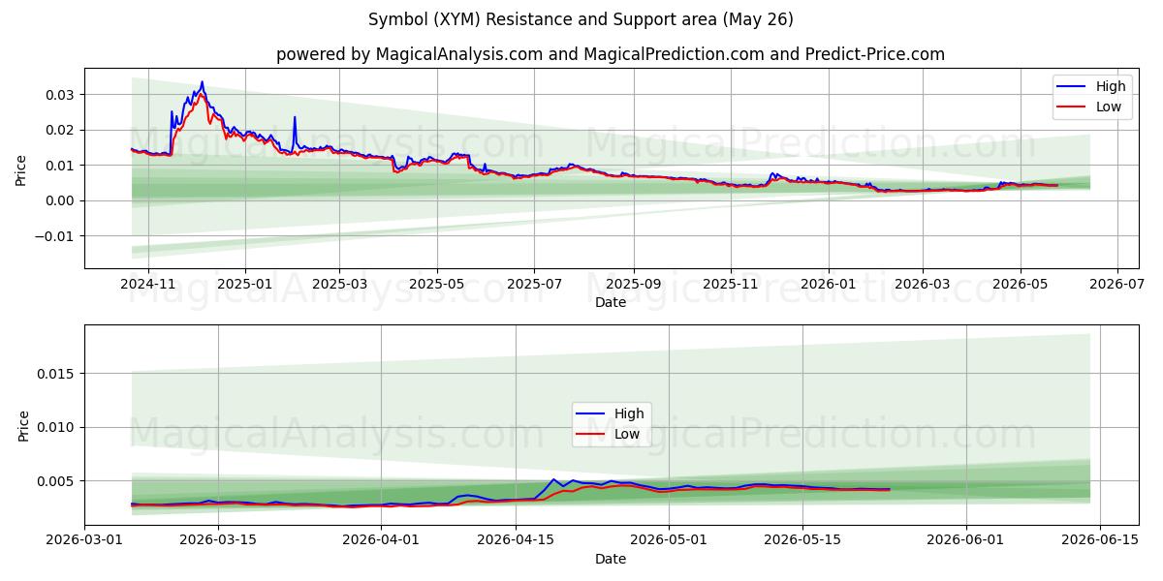This screenshot has height=581, width=1163.
Task: Click the '2026-05-15' date tick label
Action: pyautogui.click(x=802, y=539)
